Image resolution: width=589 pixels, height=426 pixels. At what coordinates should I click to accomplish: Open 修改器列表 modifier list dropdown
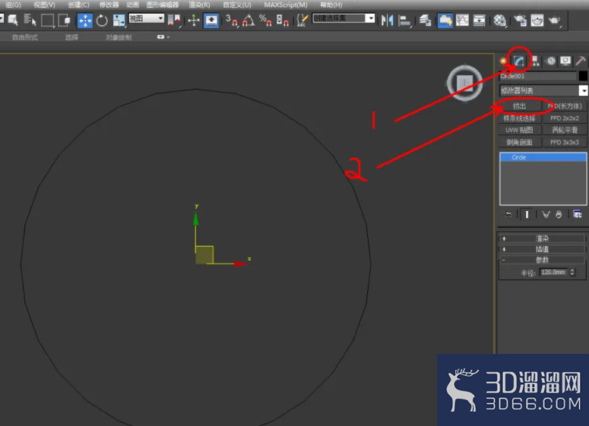point(543,90)
